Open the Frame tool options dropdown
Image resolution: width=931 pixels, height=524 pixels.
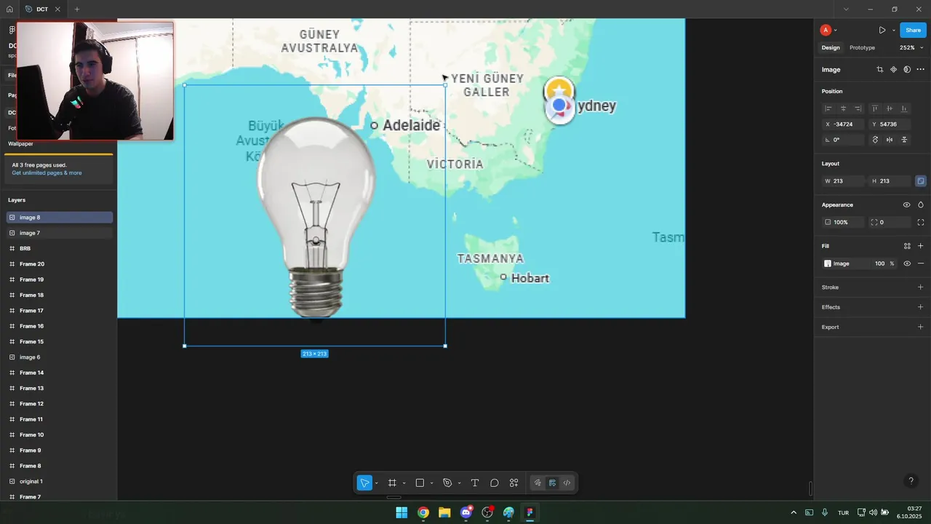(x=404, y=483)
